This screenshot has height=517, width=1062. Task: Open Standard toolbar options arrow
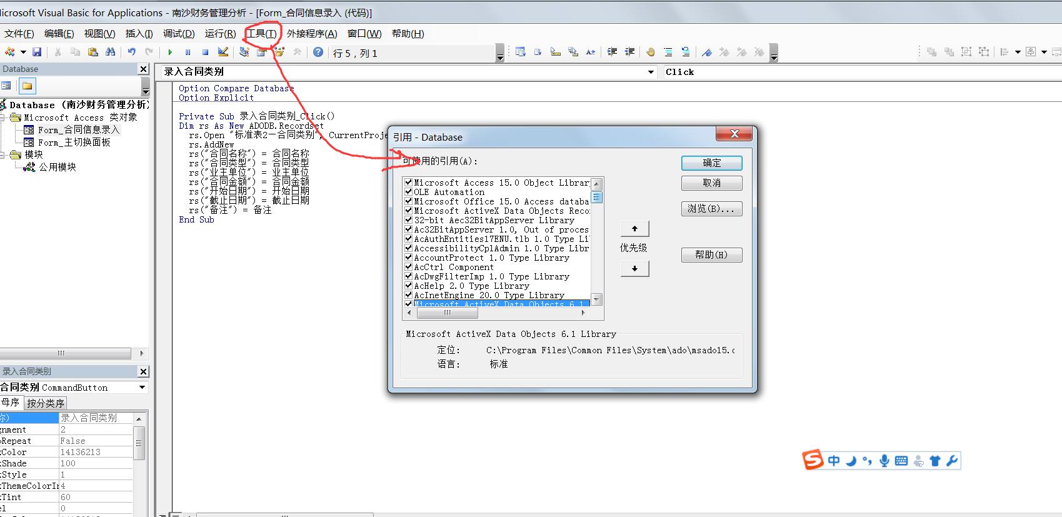point(500,53)
